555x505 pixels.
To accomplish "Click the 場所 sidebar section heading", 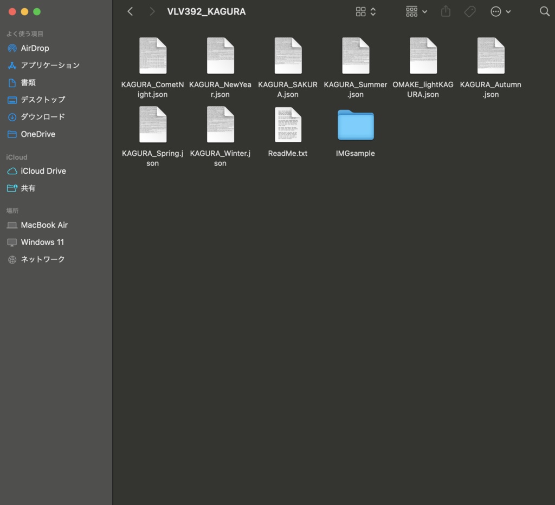I will tap(12, 211).
